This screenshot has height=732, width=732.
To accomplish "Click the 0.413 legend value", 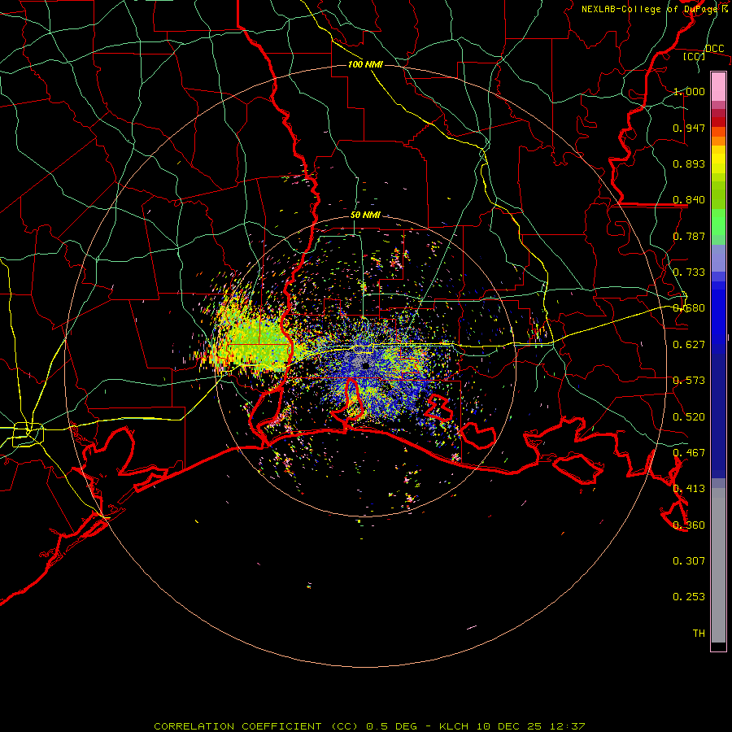I will (x=689, y=489).
